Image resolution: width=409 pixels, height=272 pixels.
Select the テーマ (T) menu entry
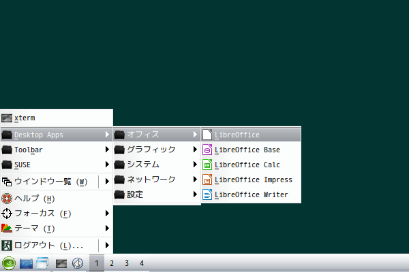click(57, 228)
